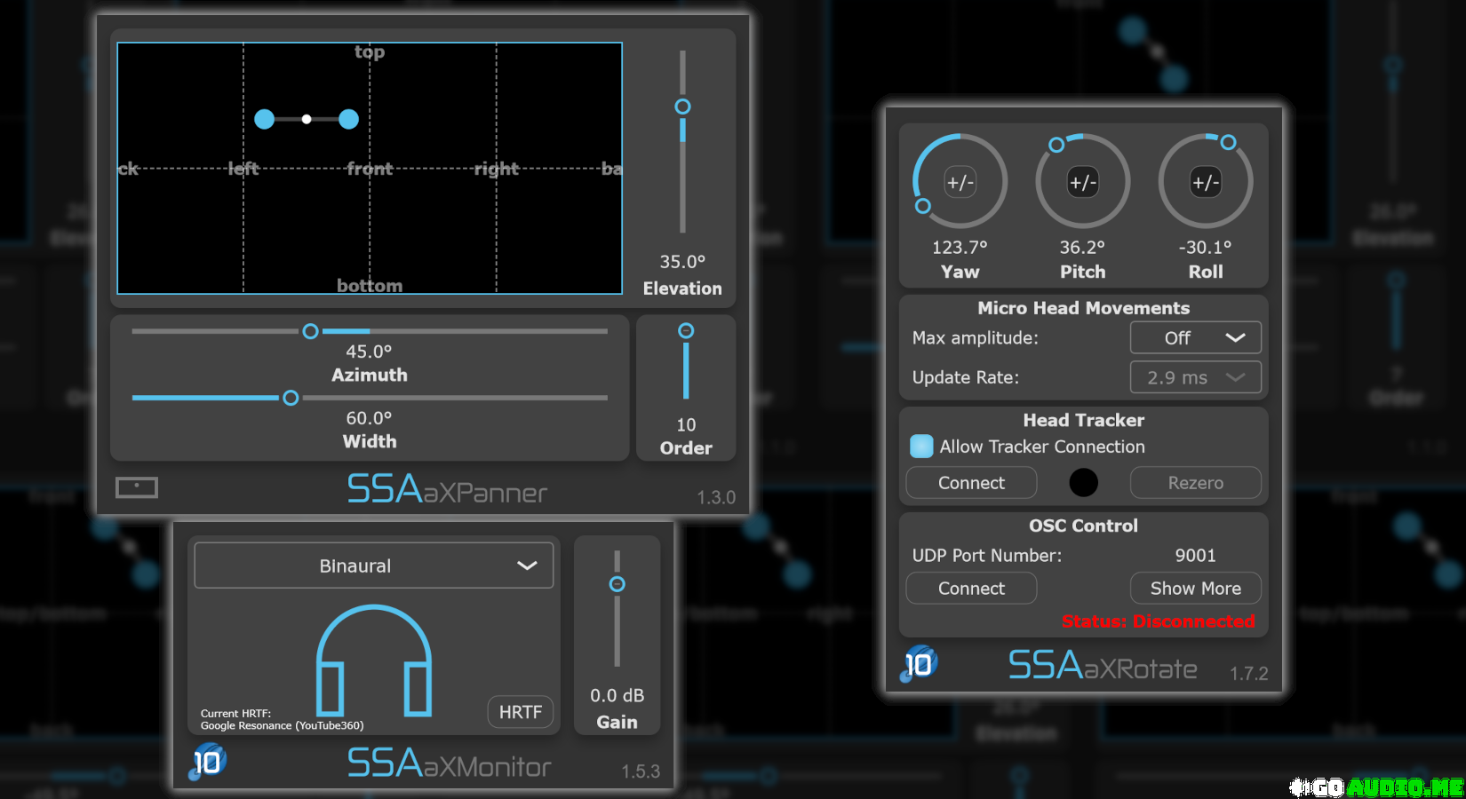This screenshot has height=799, width=1466.
Task: Click the aXRotate version number 1.7.2
Action: pyautogui.click(x=1248, y=674)
